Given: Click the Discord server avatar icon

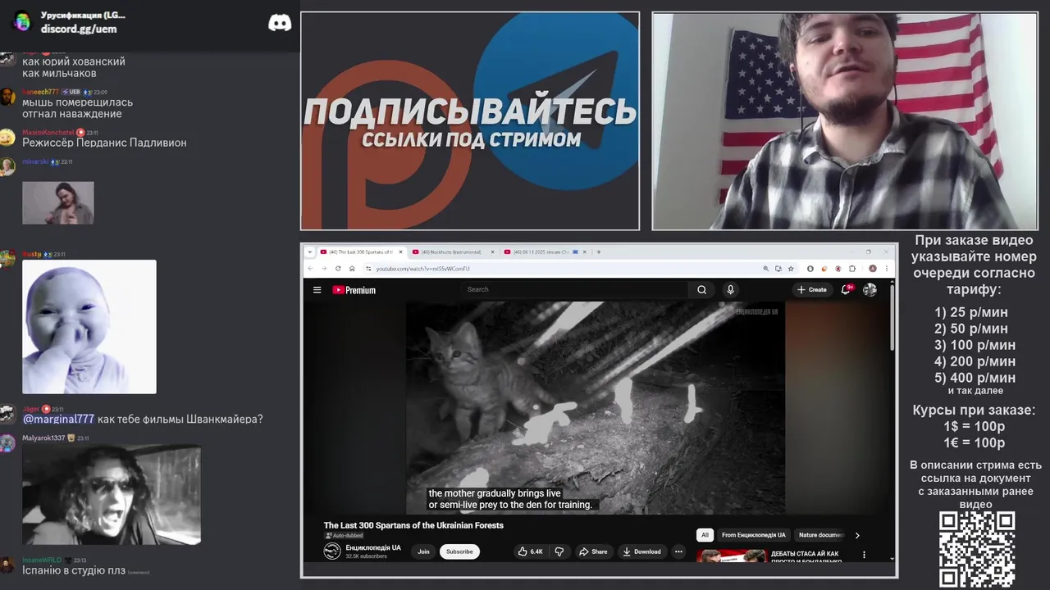Looking at the screenshot, I should (22, 21).
